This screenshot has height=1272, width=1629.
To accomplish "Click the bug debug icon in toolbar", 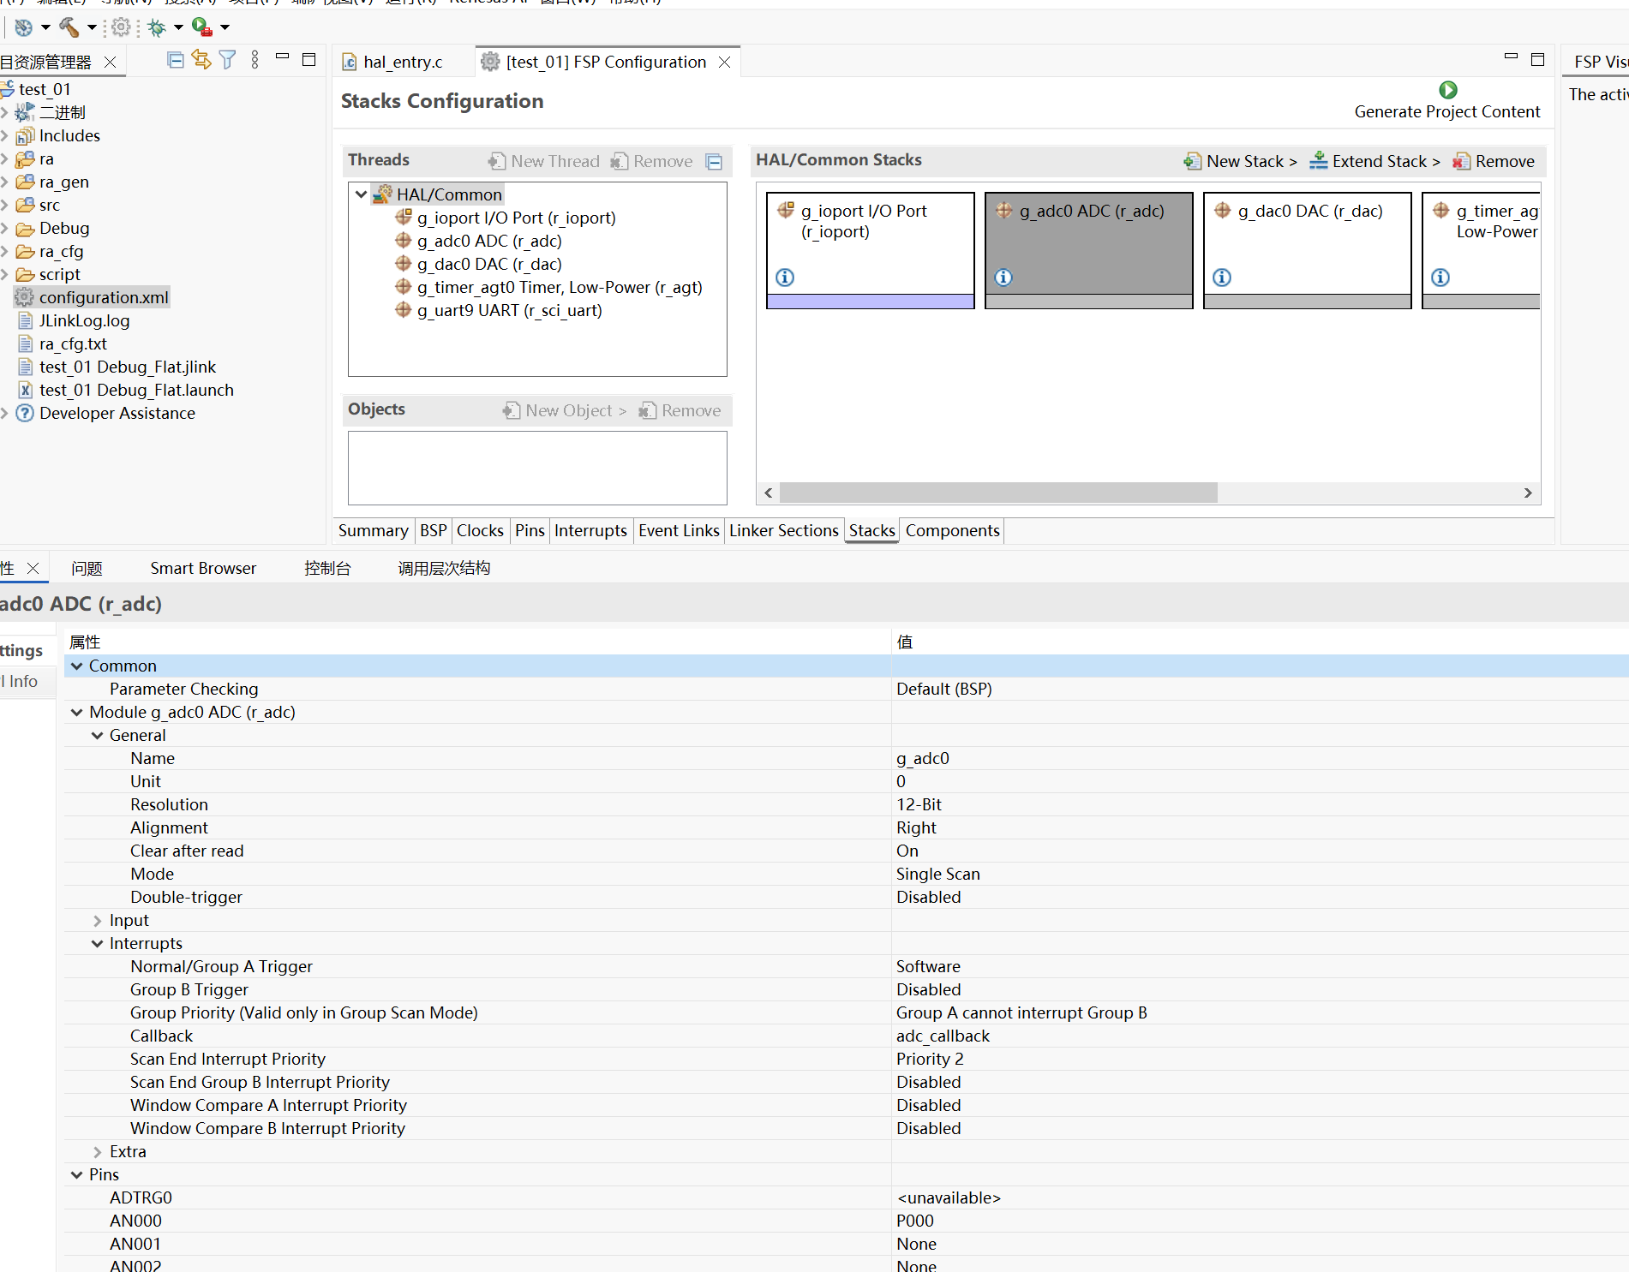I will click(x=157, y=27).
